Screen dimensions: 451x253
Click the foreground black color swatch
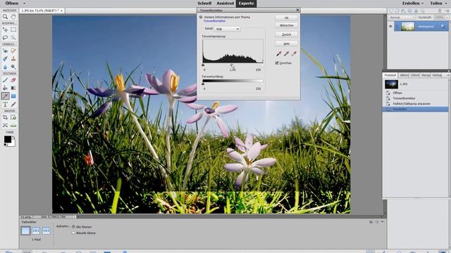8,139
